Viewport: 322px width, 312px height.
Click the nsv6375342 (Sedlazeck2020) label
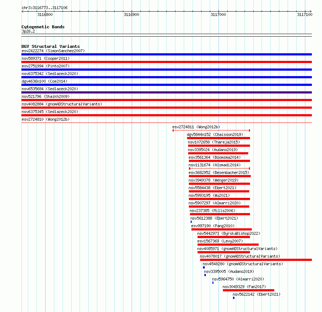click(50, 74)
